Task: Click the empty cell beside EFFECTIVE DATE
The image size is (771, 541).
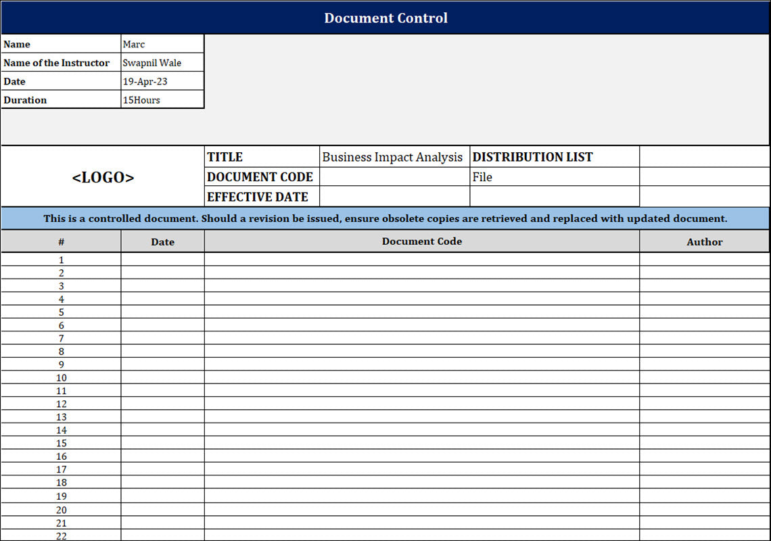Action: tap(394, 197)
